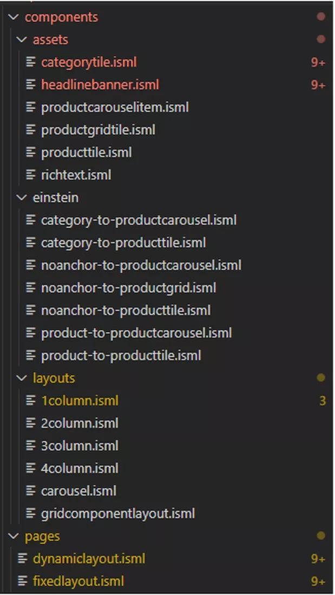
Task: Click the modified dot on layouts folder
Action: pyautogui.click(x=321, y=377)
